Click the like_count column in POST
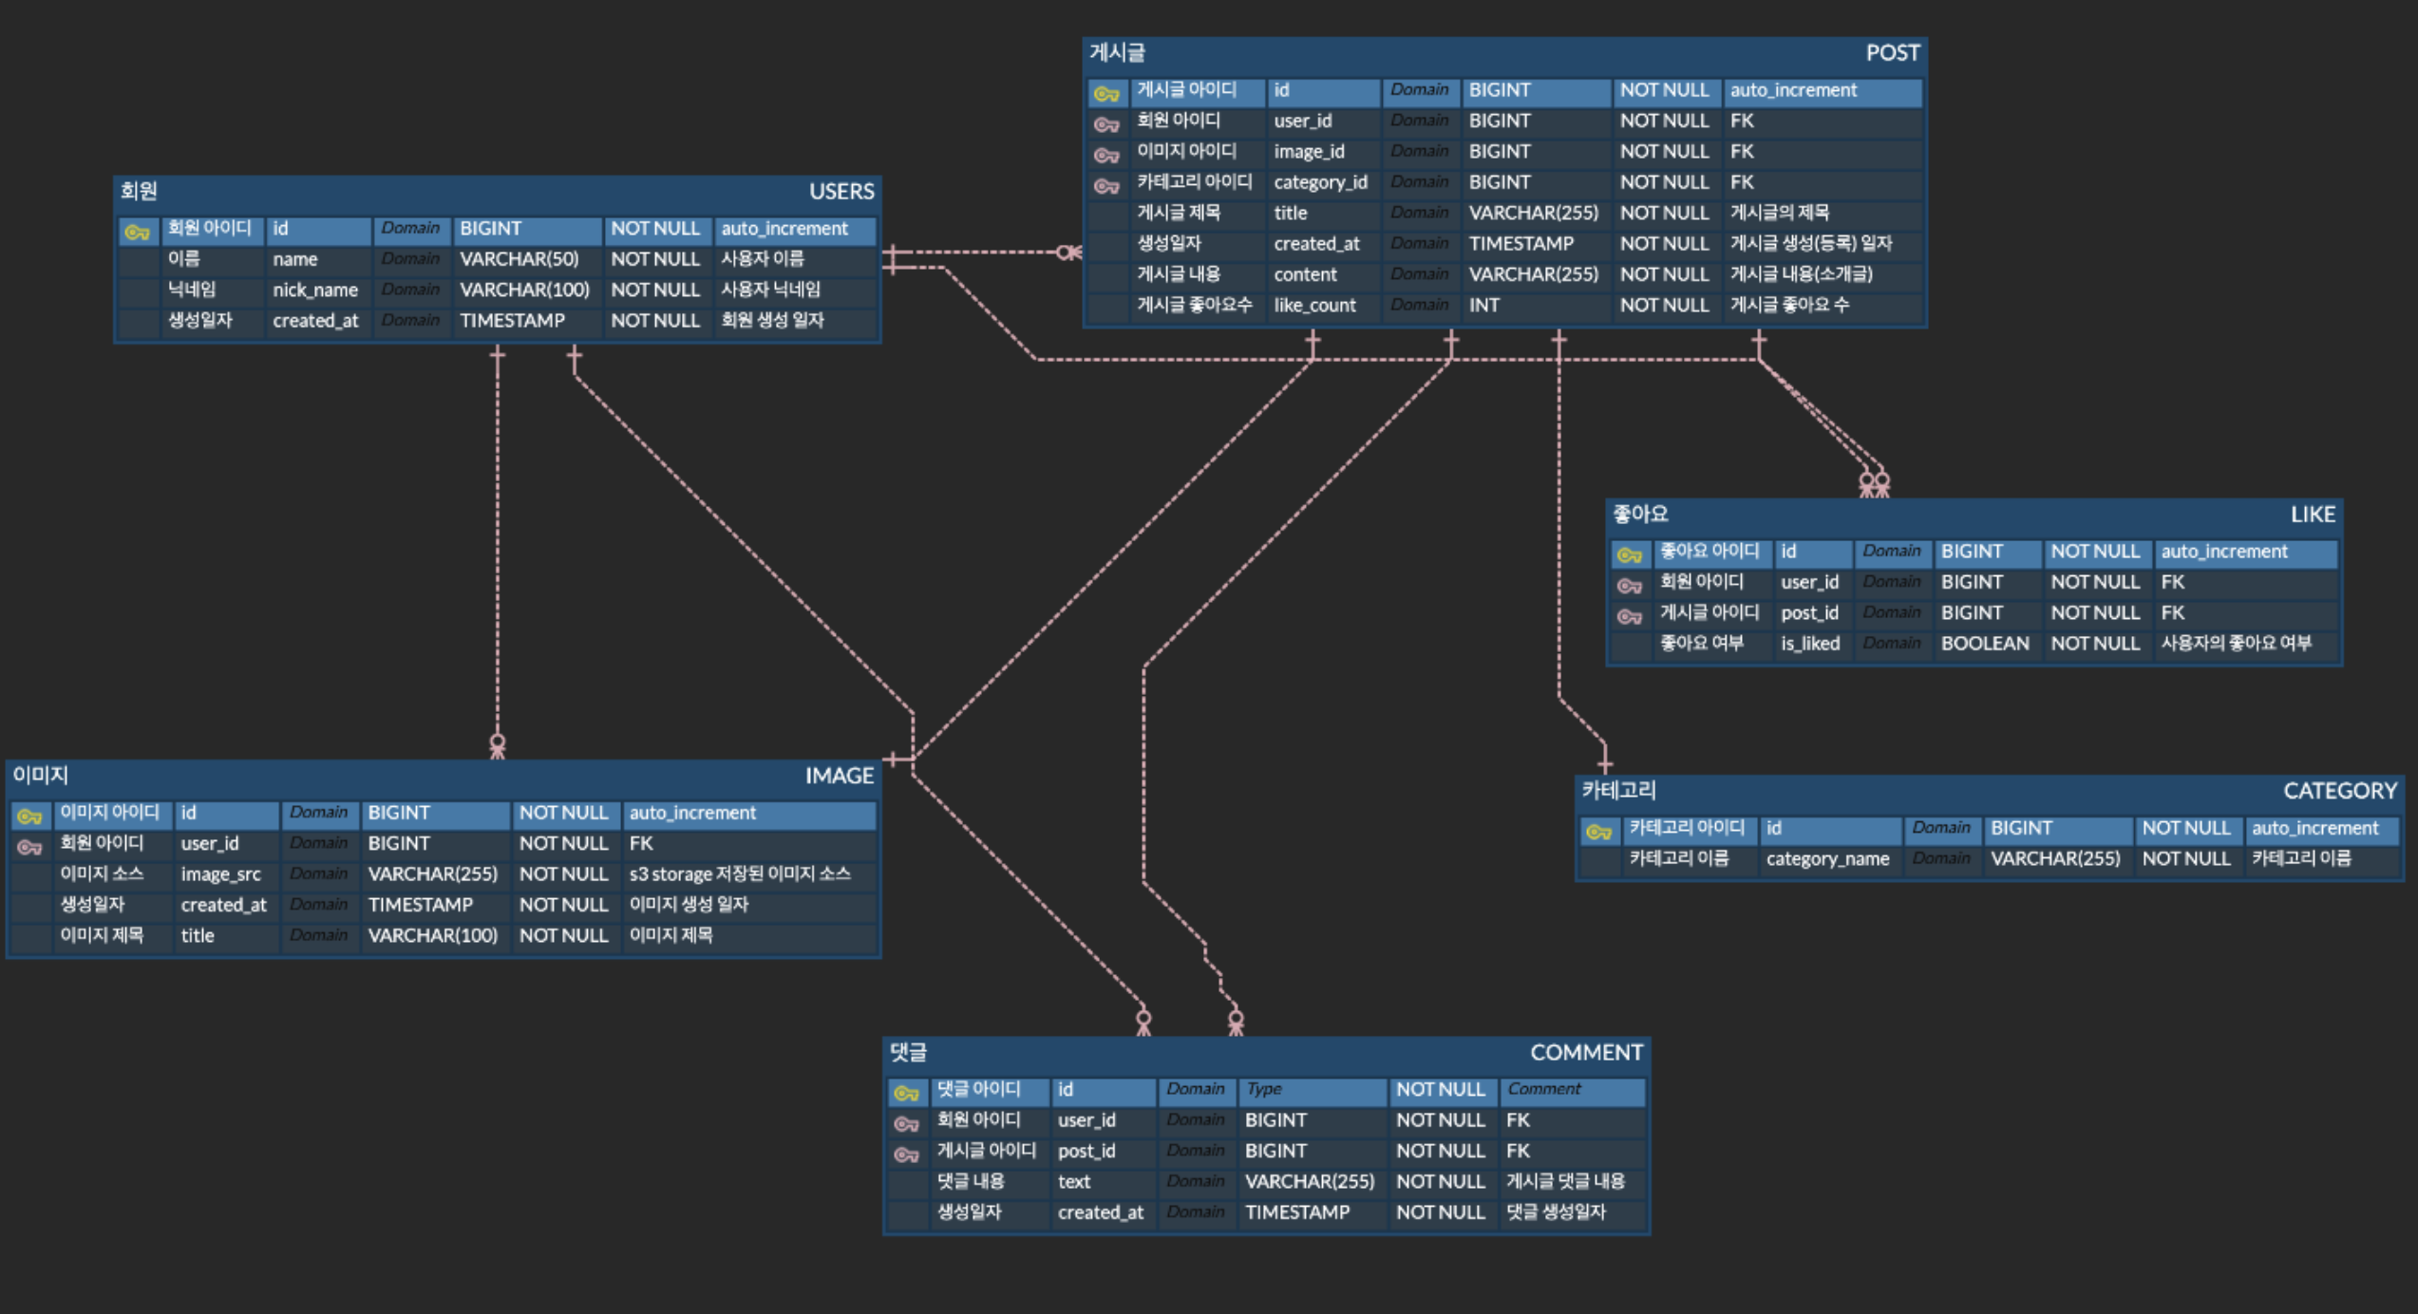 (1314, 305)
